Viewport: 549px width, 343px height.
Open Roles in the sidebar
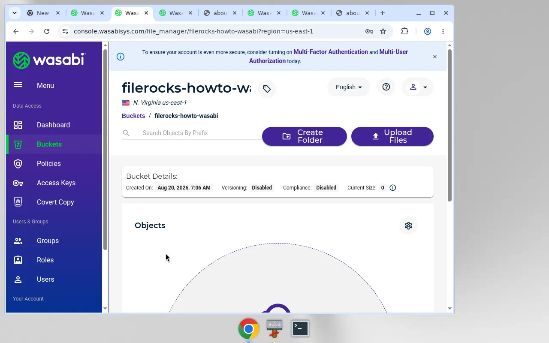click(x=54, y=260)
